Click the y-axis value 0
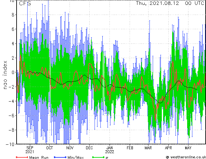 click(x=13, y=72)
